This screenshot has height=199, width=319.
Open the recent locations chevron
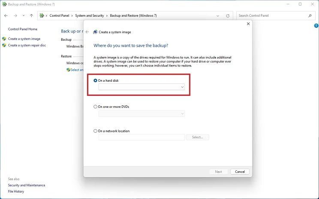[24, 16]
